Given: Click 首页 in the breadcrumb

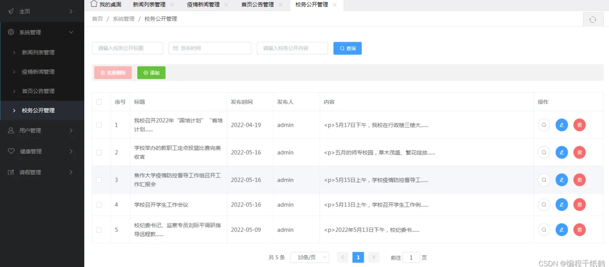Looking at the screenshot, I should pyautogui.click(x=97, y=19).
